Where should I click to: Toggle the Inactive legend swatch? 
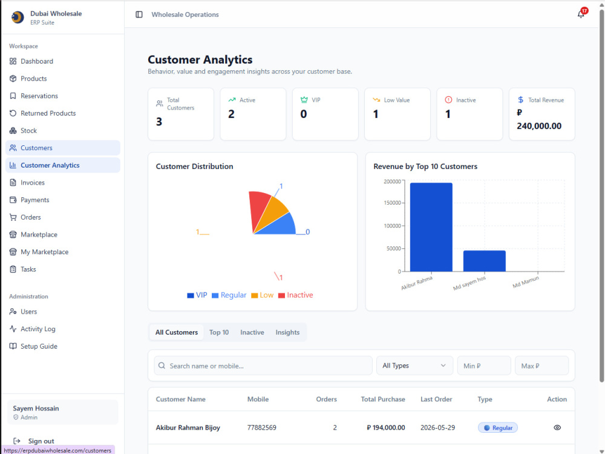pyautogui.click(x=281, y=295)
